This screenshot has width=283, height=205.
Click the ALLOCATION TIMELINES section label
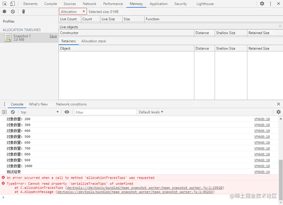(x=22, y=30)
